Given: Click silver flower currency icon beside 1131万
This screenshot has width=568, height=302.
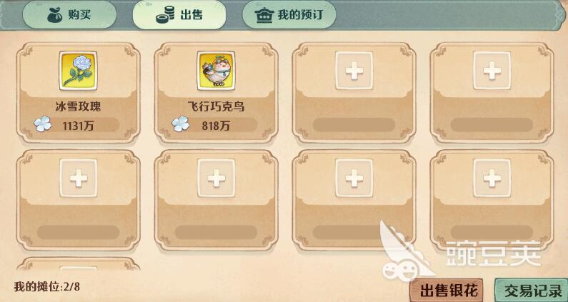Looking at the screenshot, I should coord(43,124).
